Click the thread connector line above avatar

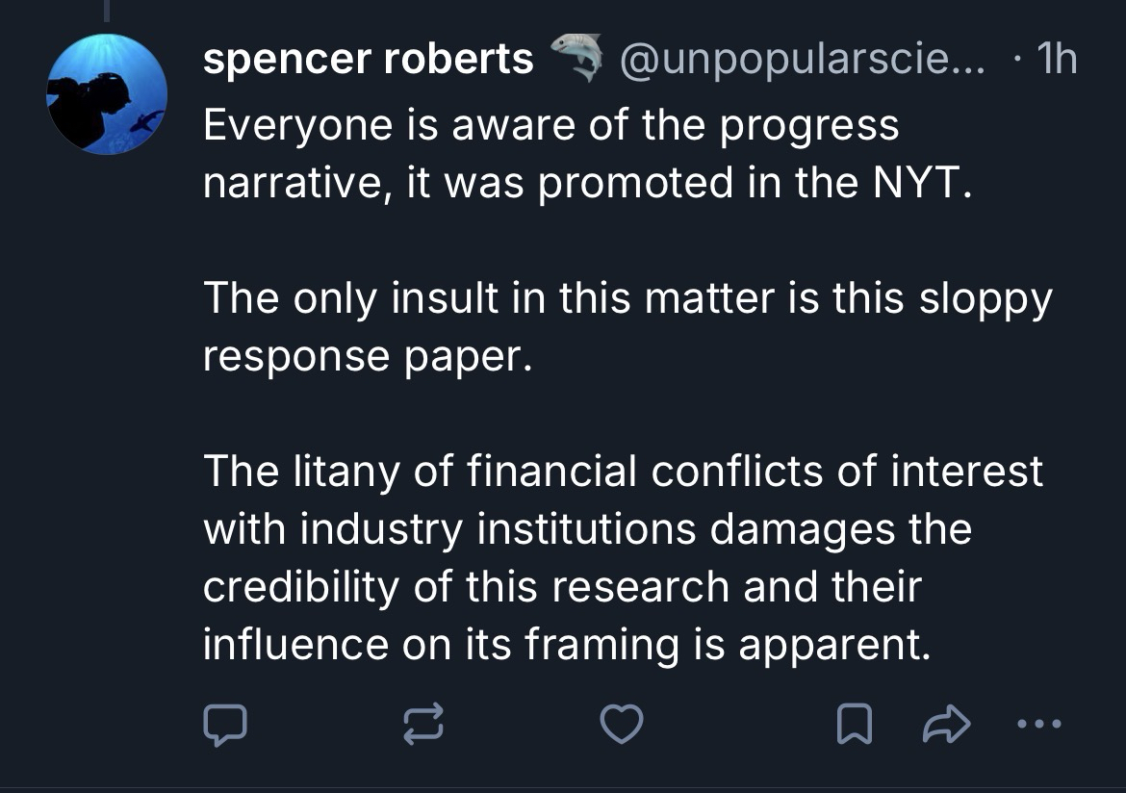pyautogui.click(x=107, y=10)
